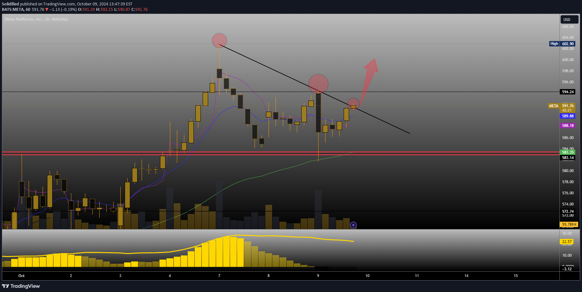
Task: Click the 55.789K volume label
Action: [569, 225]
